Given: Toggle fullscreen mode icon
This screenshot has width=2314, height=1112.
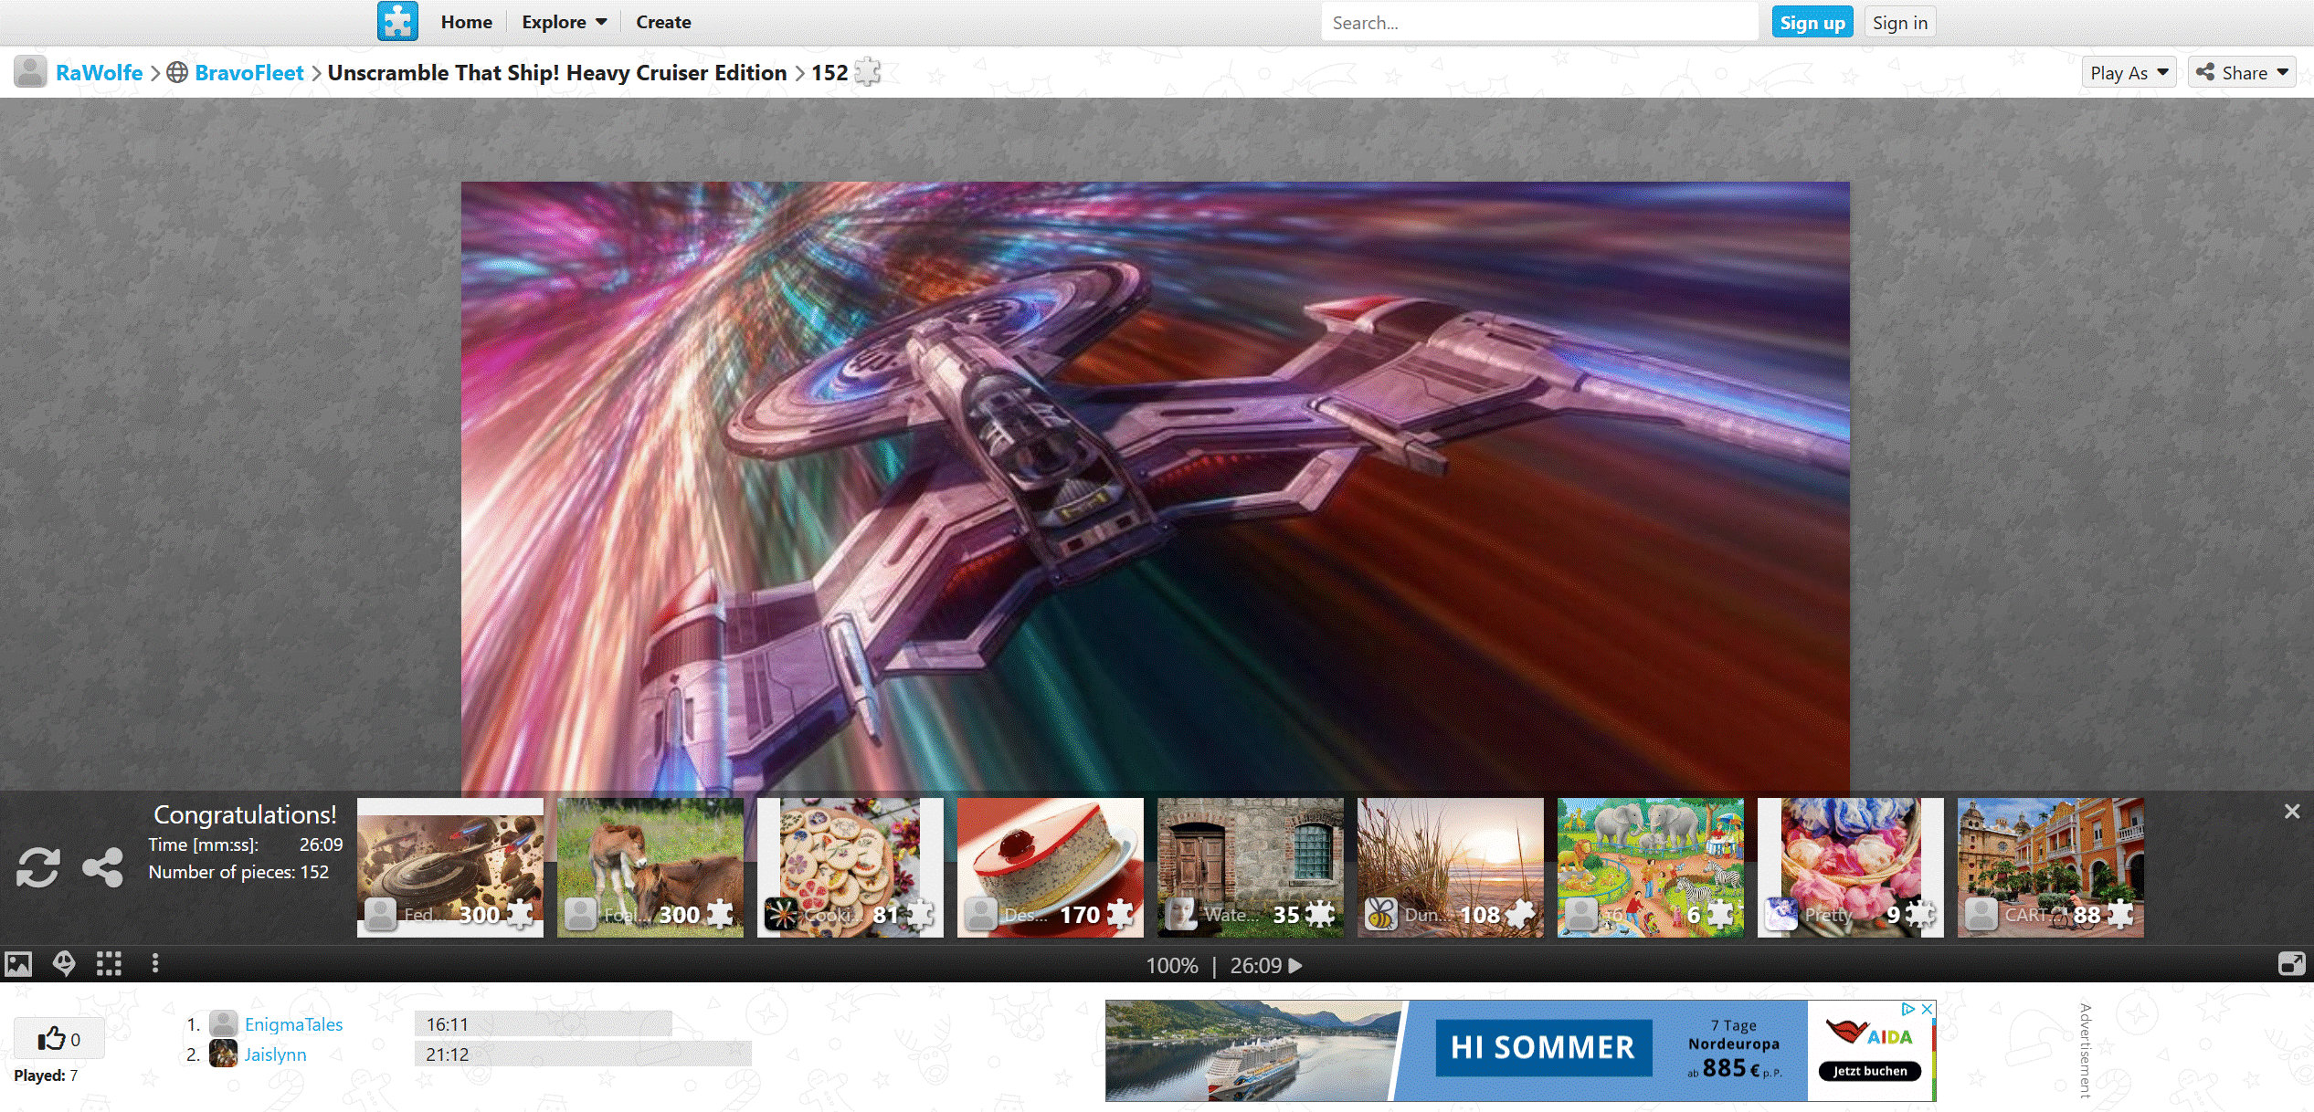Looking at the screenshot, I should point(2291,964).
